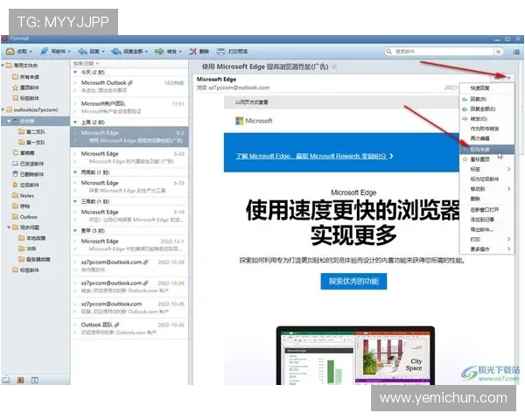Click the magnifier icon in search box
The width and height of the screenshot is (525, 420).
[x=388, y=52]
